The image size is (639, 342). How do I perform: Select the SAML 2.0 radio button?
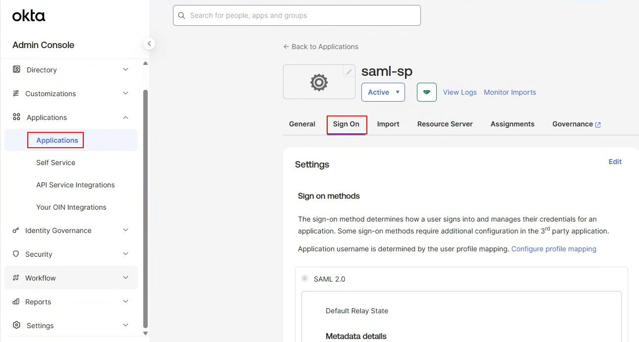point(305,279)
